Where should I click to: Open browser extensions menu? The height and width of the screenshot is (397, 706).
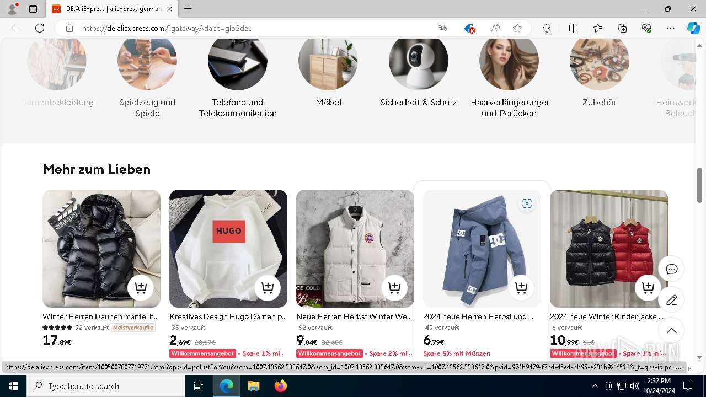(547, 28)
